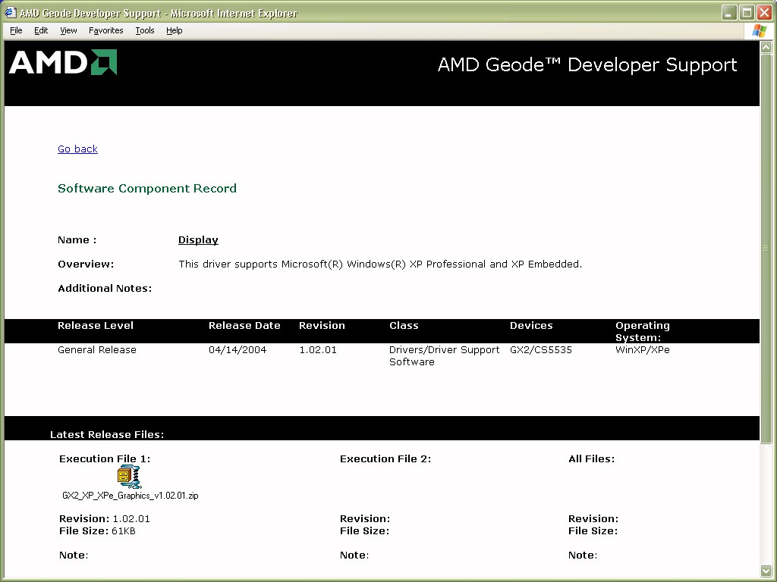The image size is (777, 582).
Task: Click the AMD logo in the header
Action: click(x=63, y=63)
